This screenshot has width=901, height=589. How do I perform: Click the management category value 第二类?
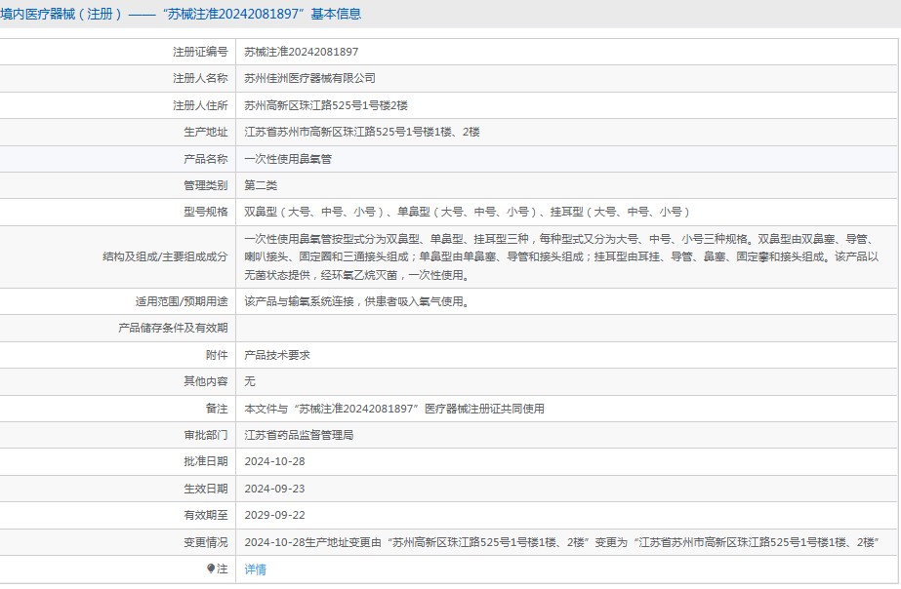(261, 184)
